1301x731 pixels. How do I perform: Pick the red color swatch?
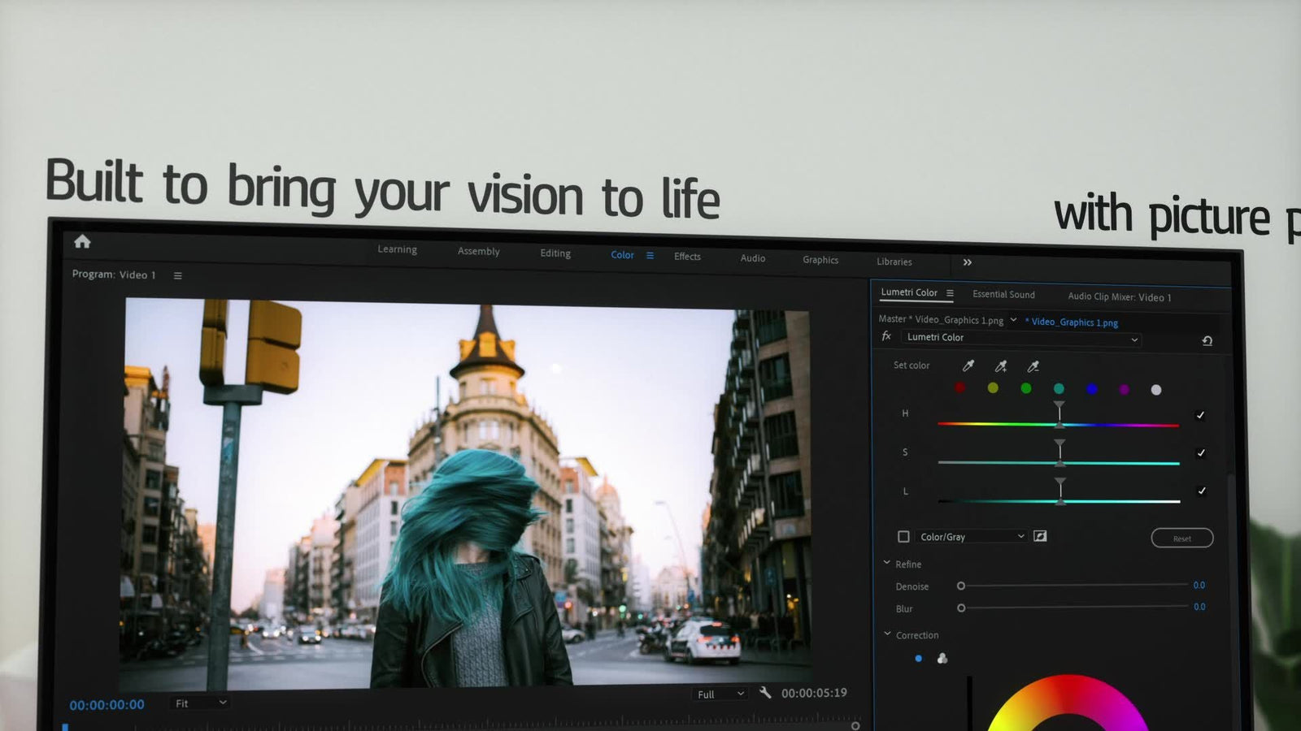point(960,387)
